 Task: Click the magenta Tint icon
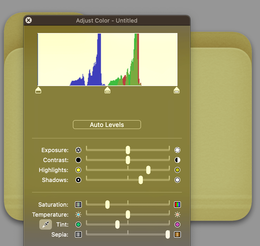[177, 224]
